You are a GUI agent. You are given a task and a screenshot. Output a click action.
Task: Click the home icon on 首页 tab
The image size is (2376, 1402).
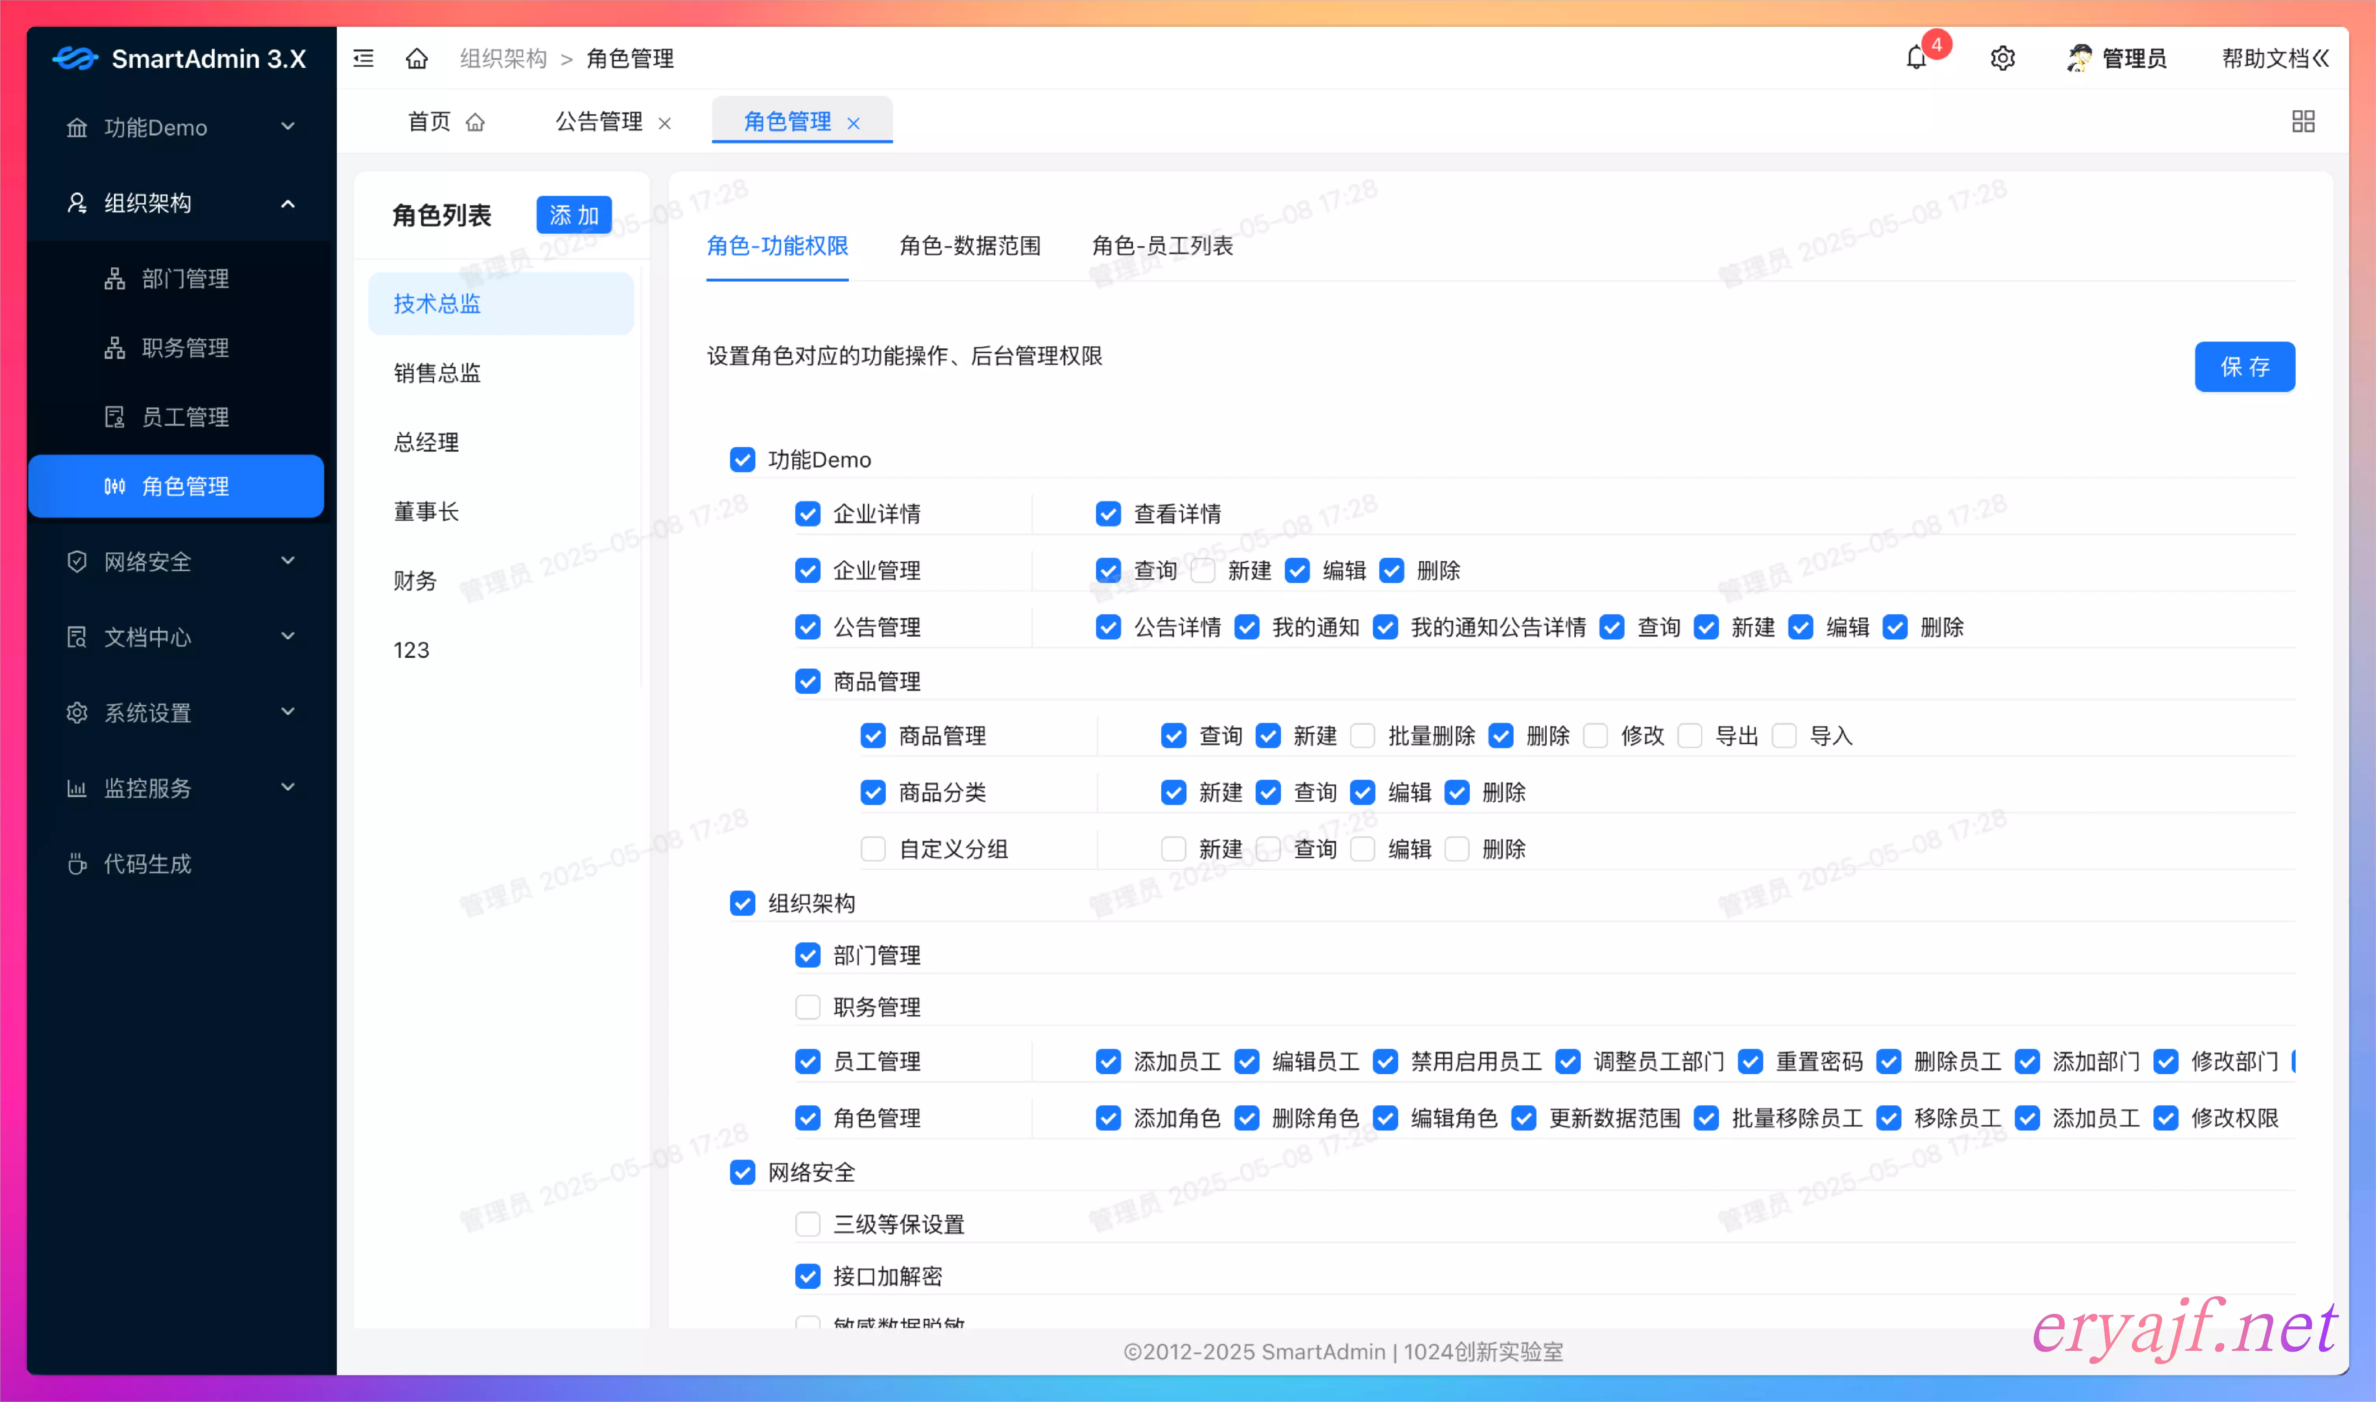[475, 122]
